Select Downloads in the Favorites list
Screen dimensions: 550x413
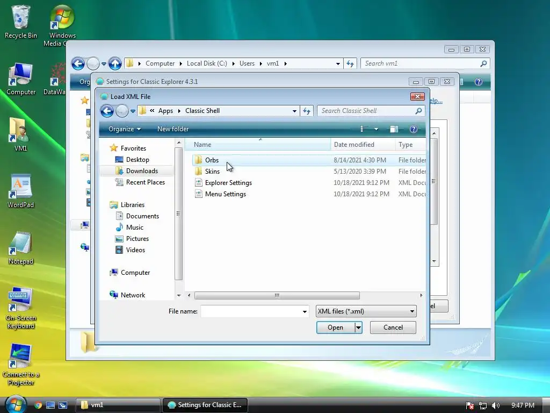coord(142,170)
